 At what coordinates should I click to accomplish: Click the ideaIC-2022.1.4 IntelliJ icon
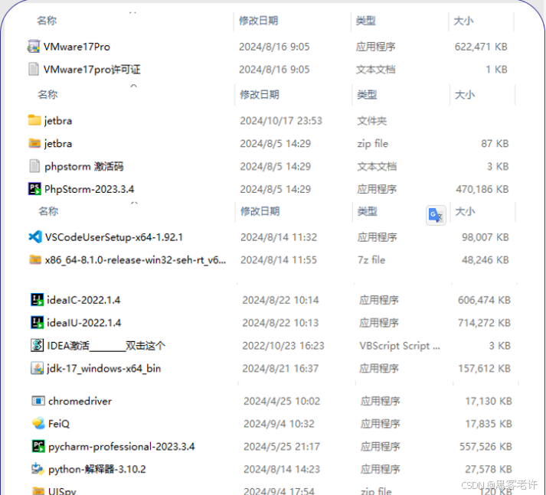(37, 299)
